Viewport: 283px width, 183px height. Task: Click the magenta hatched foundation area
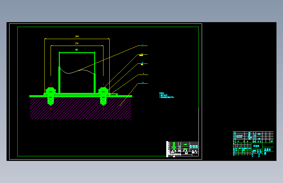(x=81, y=108)
